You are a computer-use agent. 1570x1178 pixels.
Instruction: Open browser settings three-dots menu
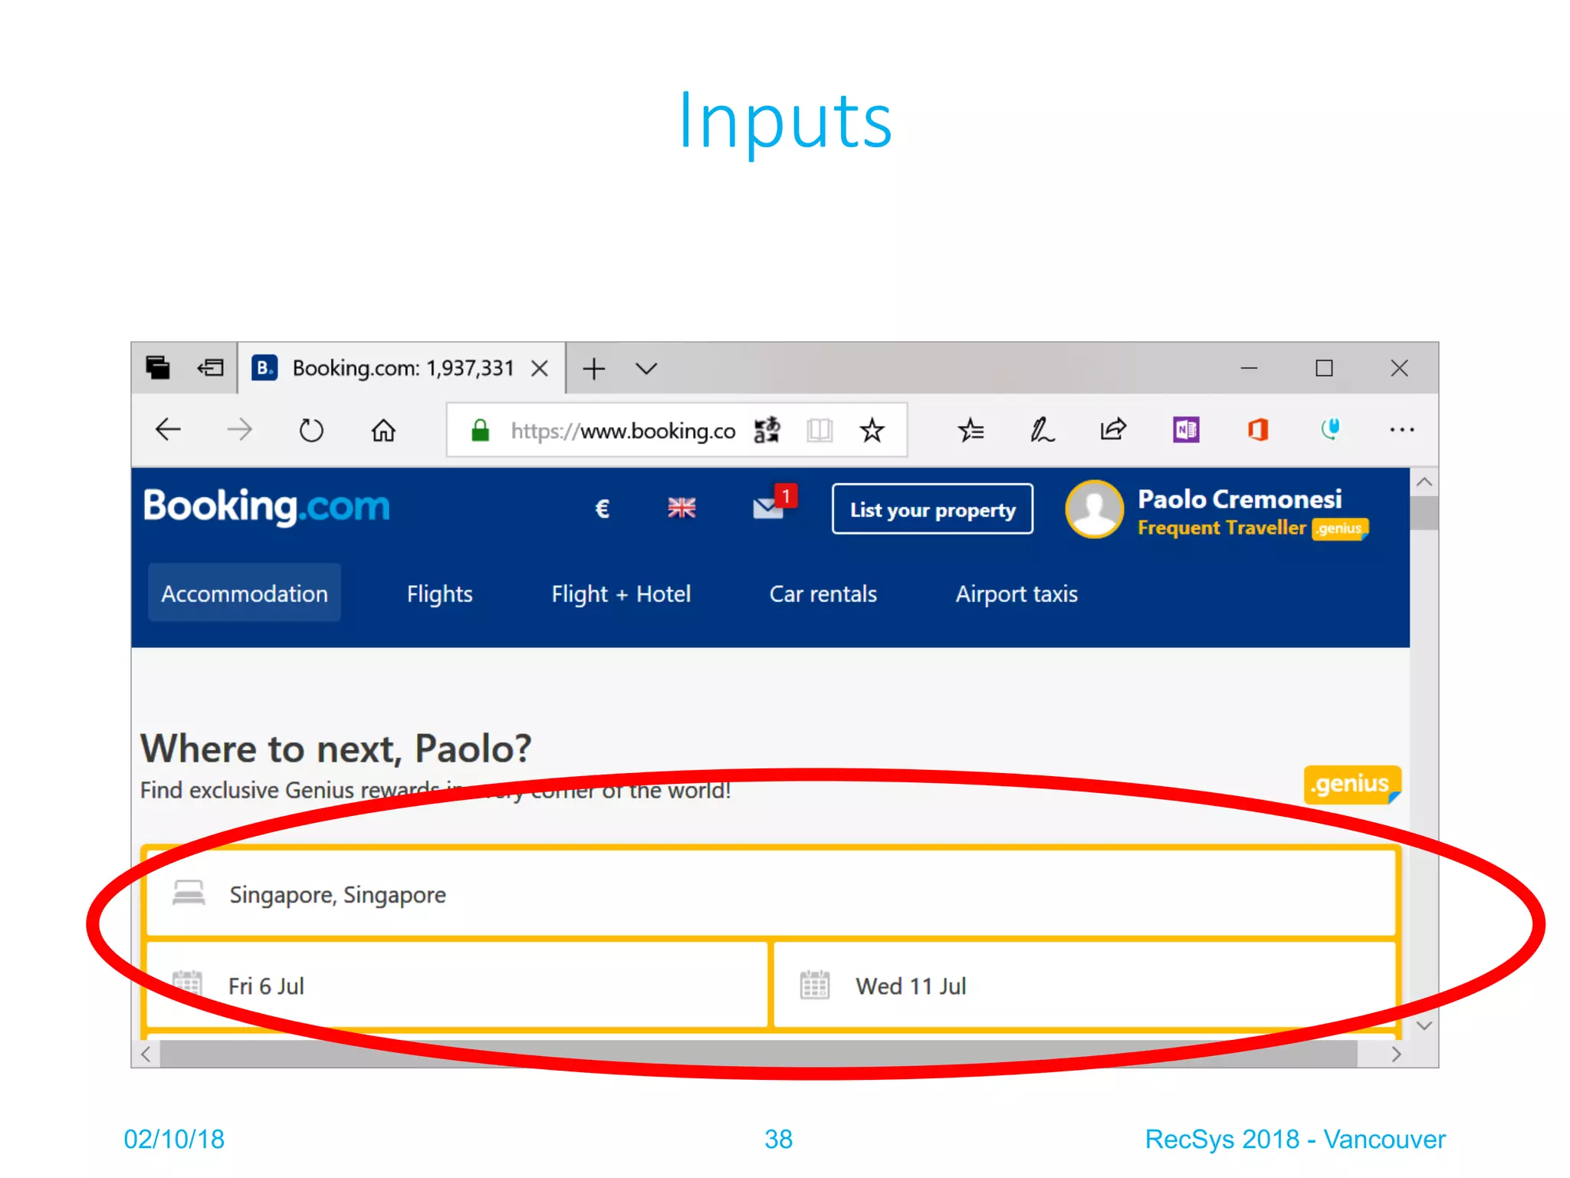point(1401,430)
